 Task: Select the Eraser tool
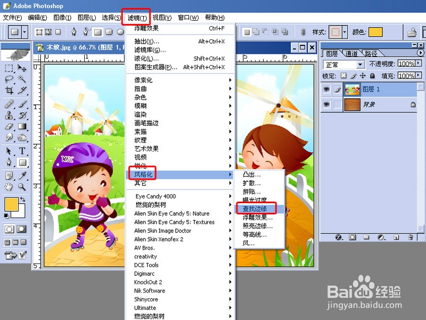coord(9,126)
